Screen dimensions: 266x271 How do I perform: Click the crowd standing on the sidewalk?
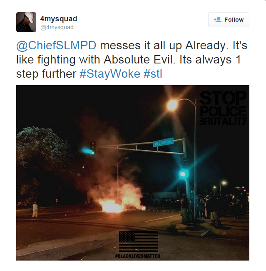214,208
